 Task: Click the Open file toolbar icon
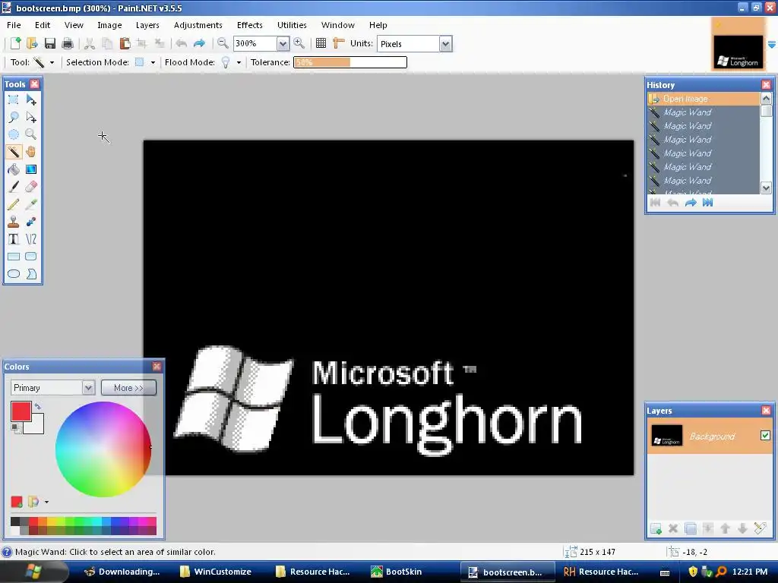point(32,43)
